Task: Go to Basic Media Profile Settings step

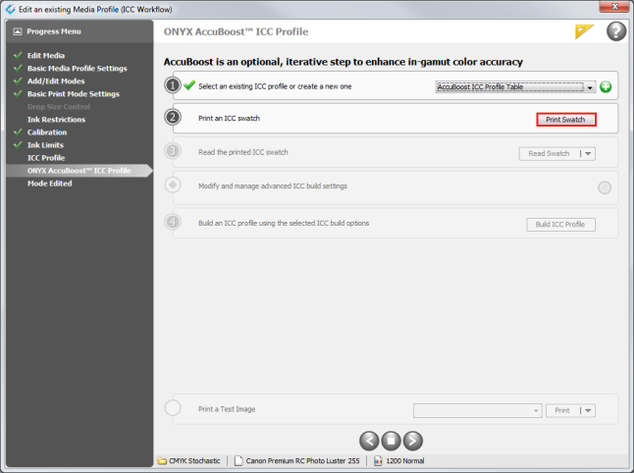Action: point(77,69)
